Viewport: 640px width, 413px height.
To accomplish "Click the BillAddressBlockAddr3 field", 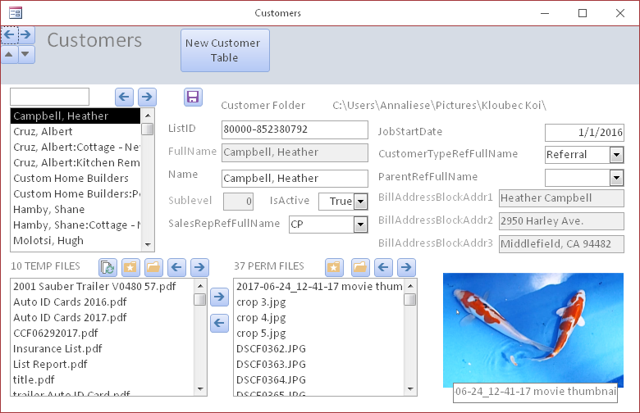I will click(x=561, y=244).
